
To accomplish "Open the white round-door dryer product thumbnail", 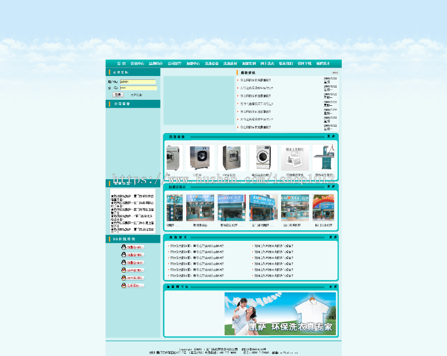I will (x=263, y=157).
